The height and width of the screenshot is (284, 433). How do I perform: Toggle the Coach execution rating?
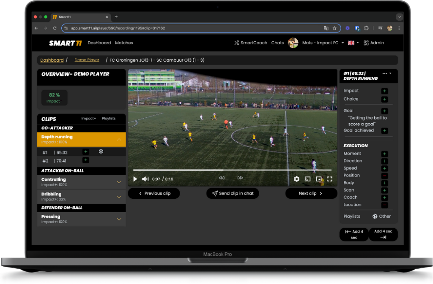[384, 197]
